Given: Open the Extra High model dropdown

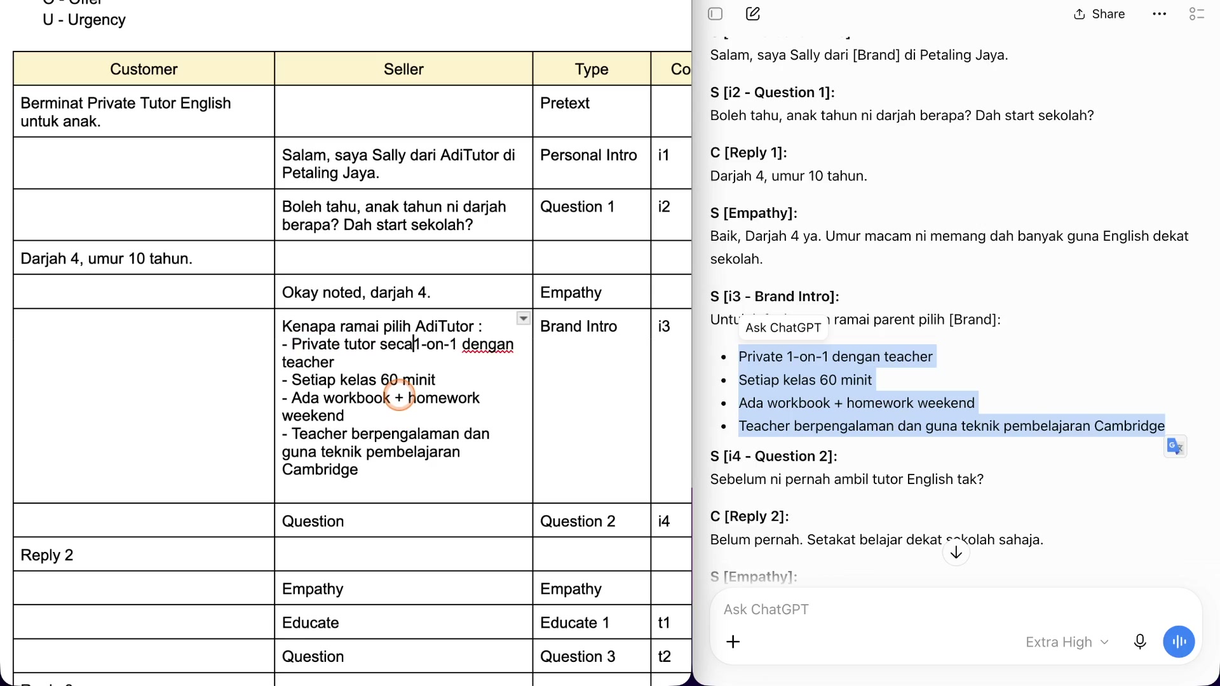Looking at the screenshot, I should [1067, 642].
